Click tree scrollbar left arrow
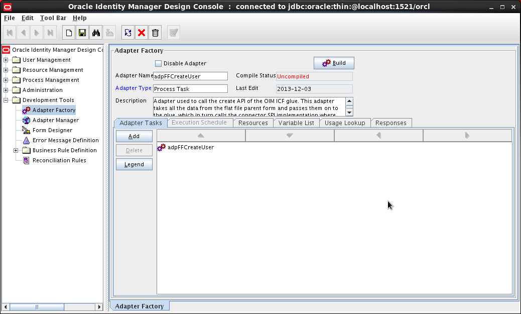This screenshot has height=314, width=521. [x=6, y=307]
